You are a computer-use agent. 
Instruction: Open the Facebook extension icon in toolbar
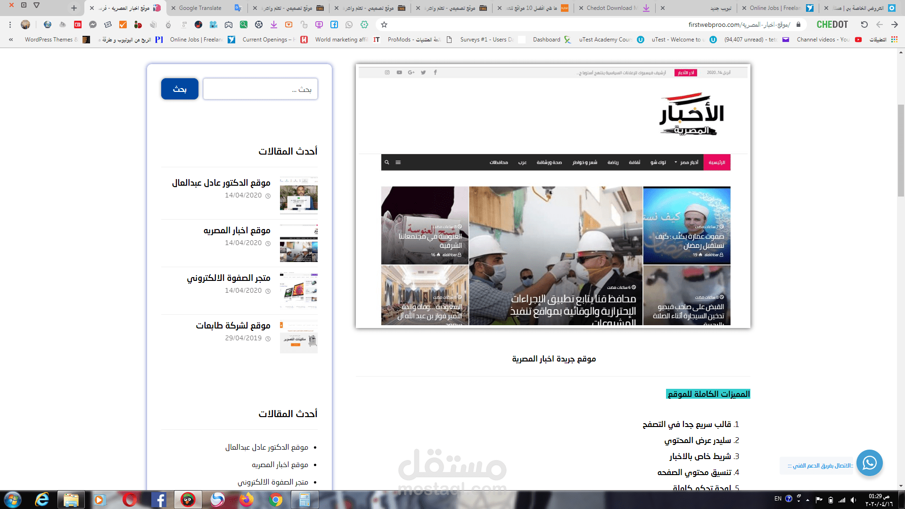[334, 25]
